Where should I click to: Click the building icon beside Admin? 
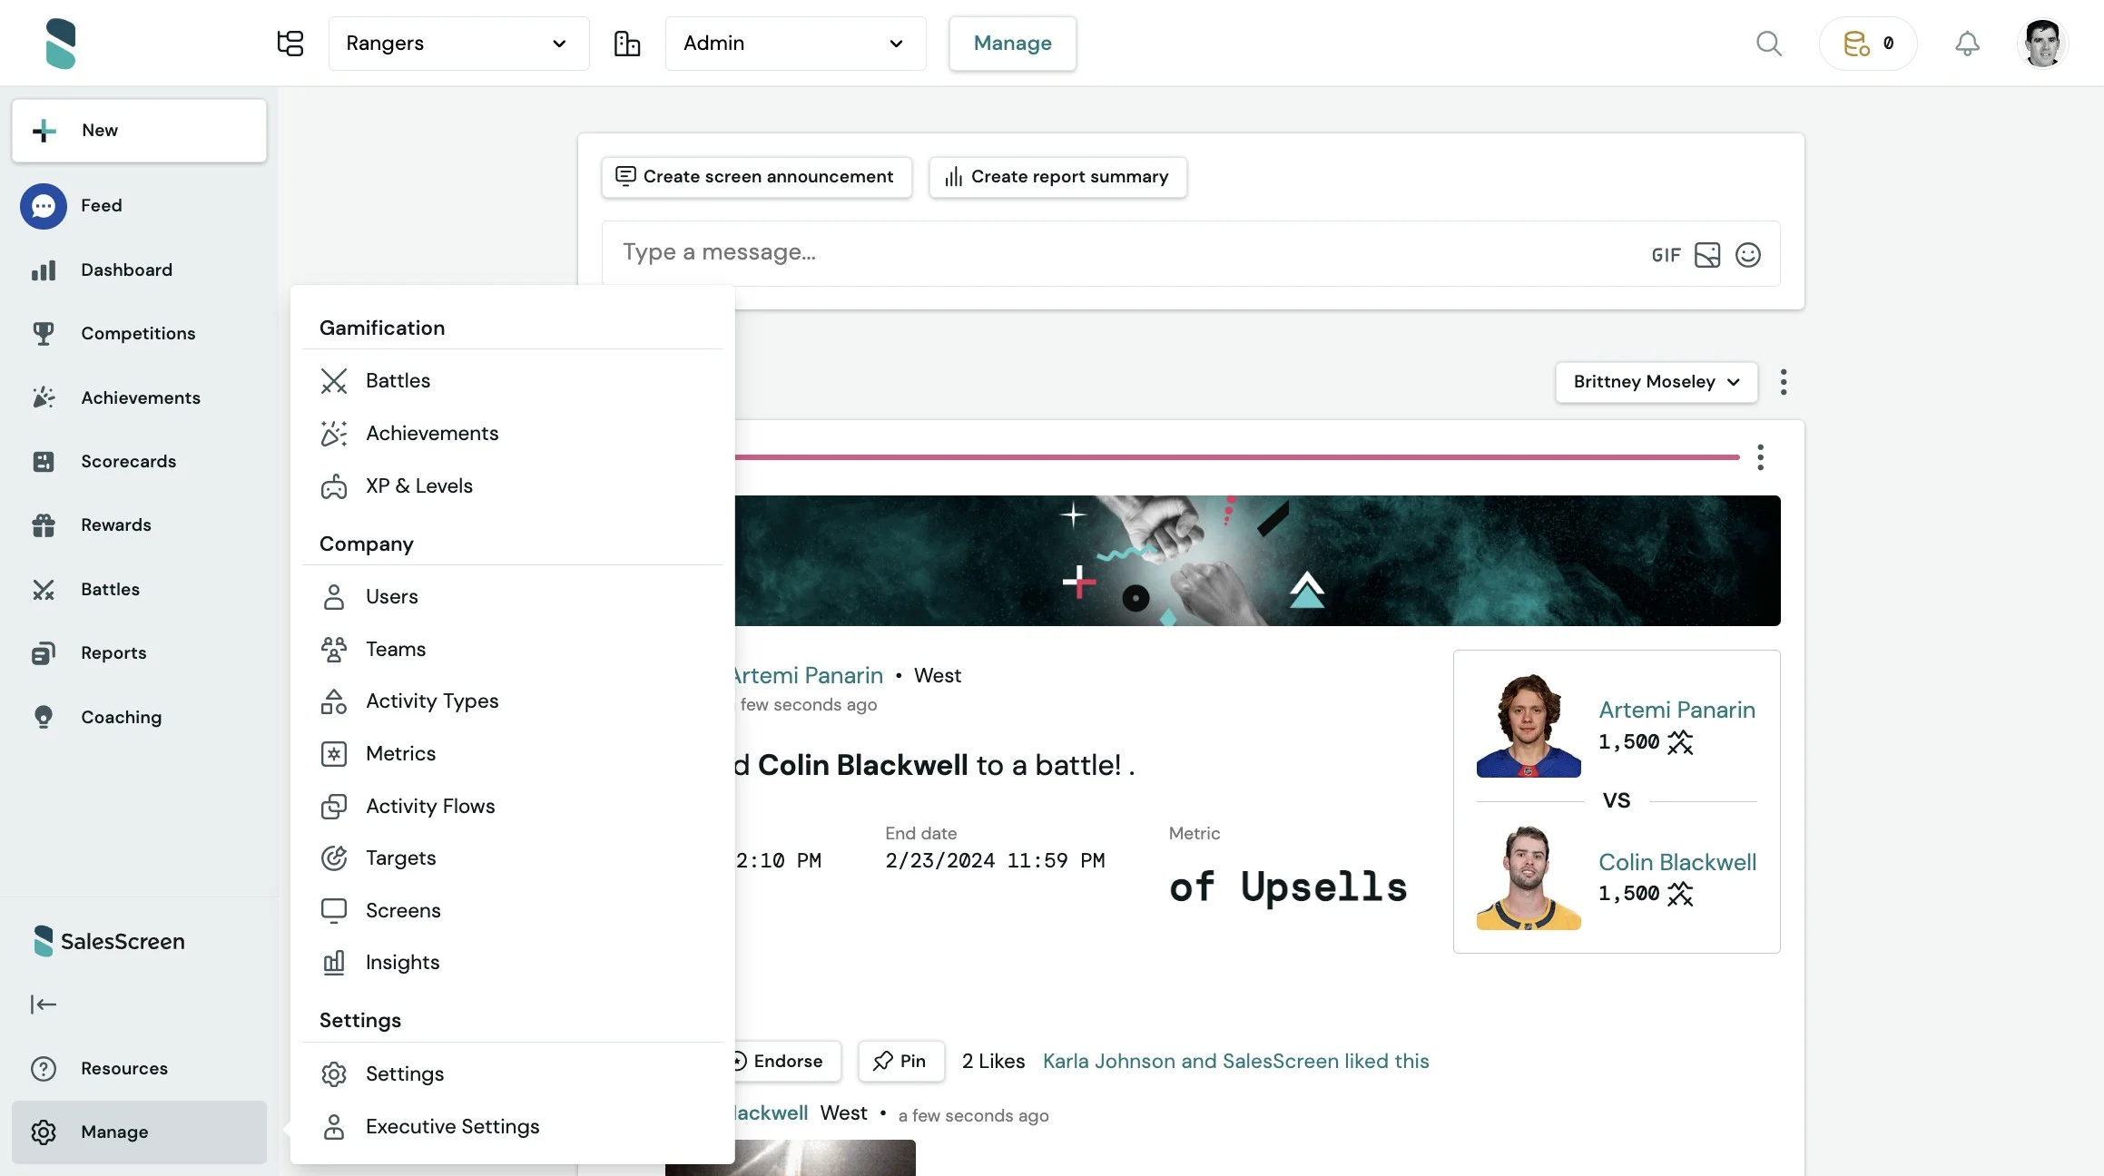[626, 43]
